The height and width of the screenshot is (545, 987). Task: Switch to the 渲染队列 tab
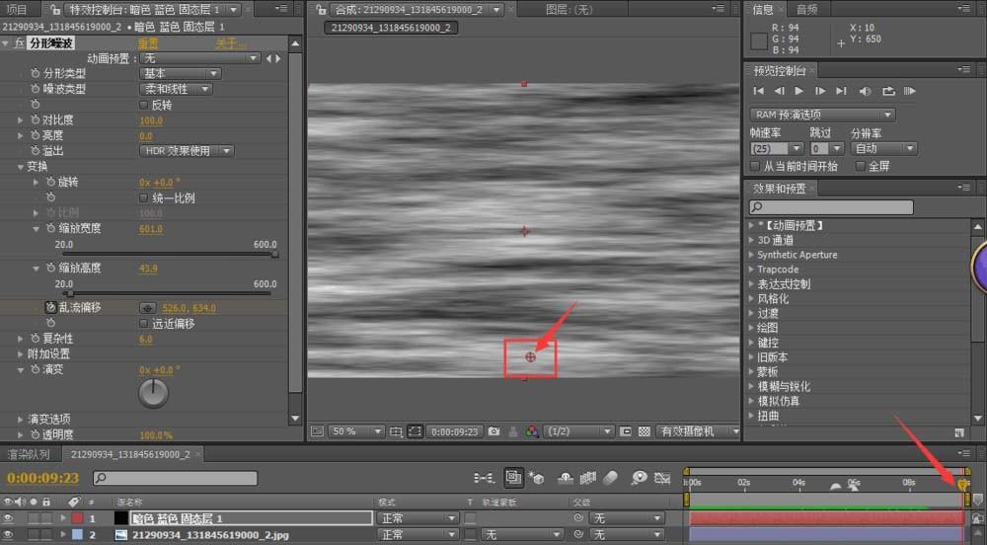(29, 454)
